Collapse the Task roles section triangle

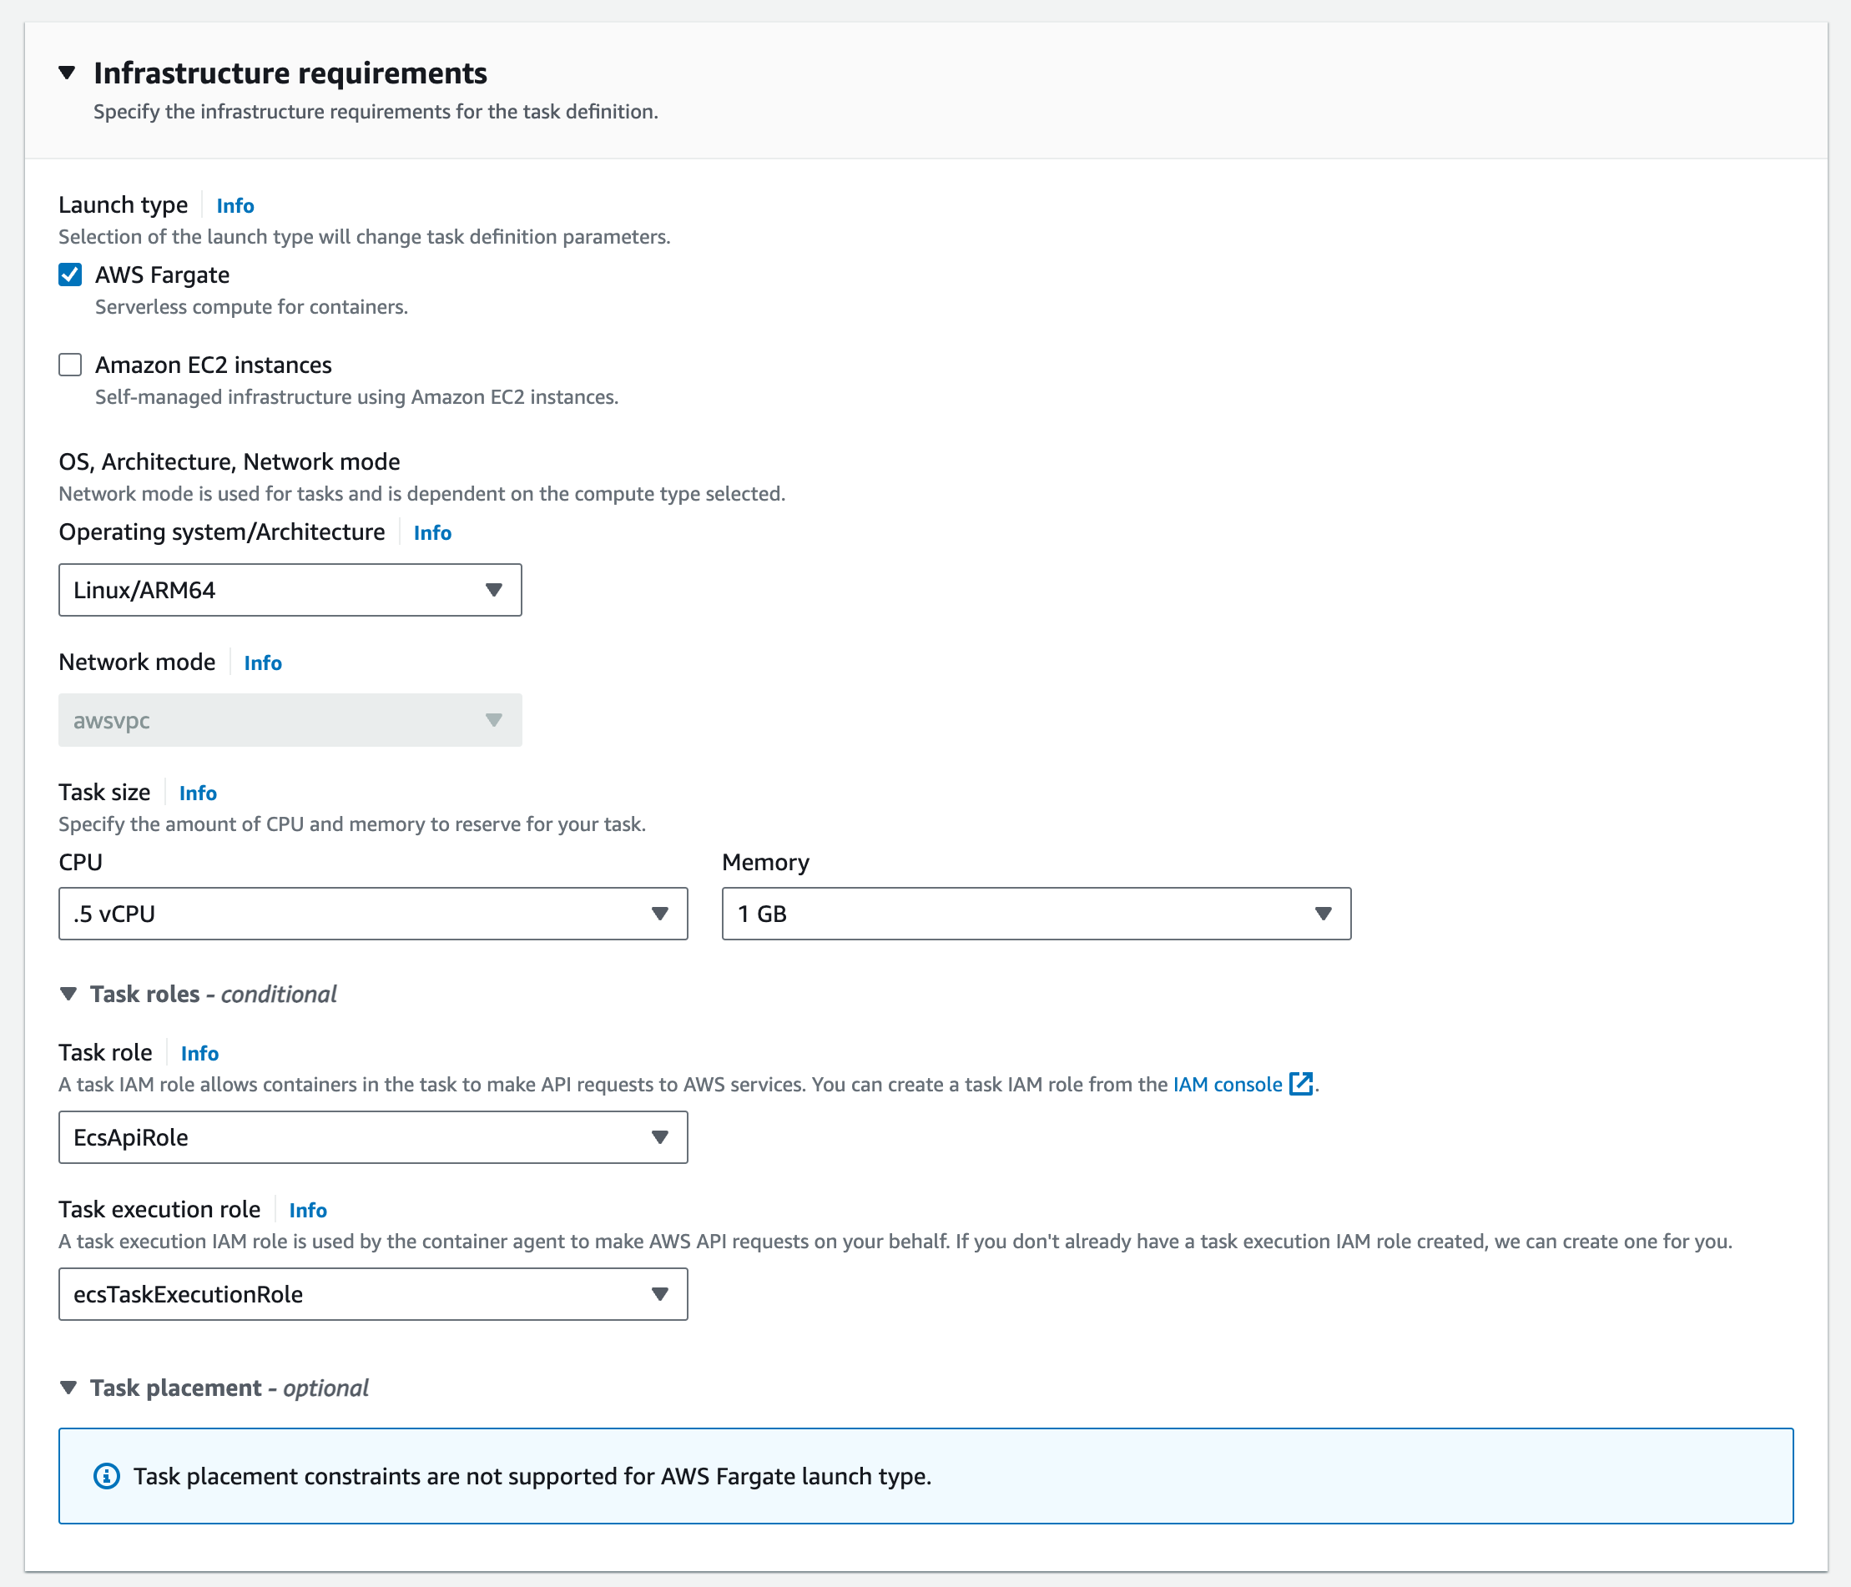pyautogui.click(x=68, y=994)
